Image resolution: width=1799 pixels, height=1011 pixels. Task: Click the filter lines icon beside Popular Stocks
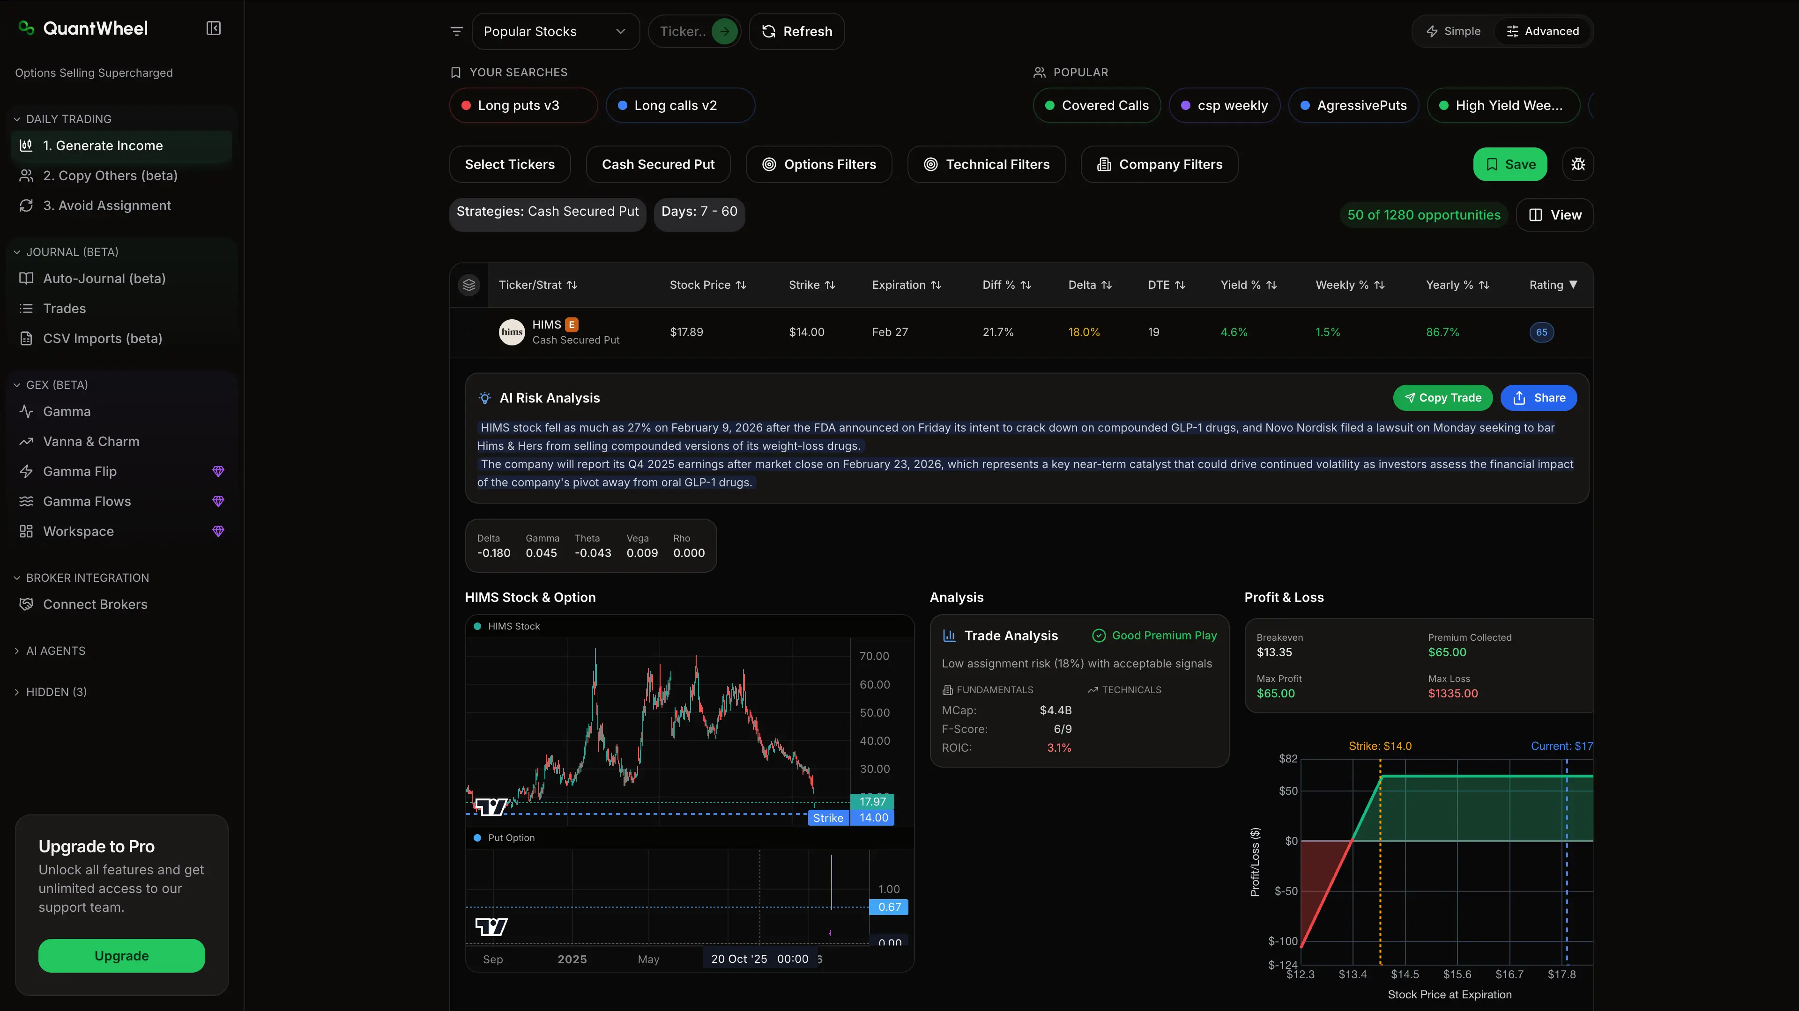click(x=457, y=31)
